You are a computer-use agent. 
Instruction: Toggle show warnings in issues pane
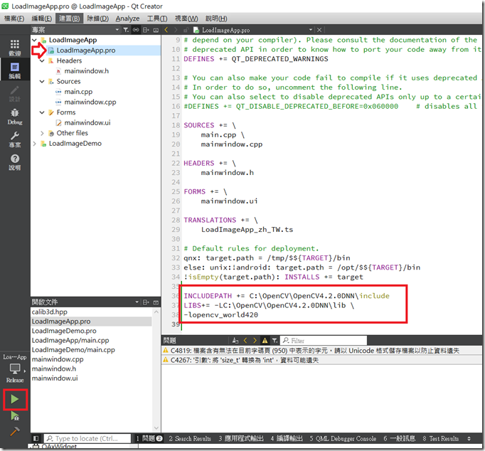pyautogui.click(x=265, y=341)
